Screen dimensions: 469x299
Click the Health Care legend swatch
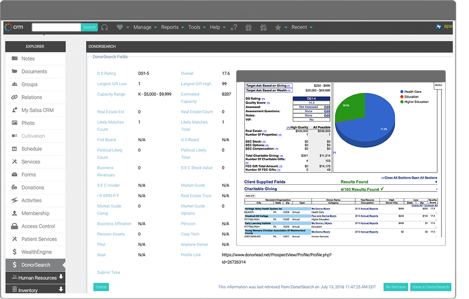402,92
